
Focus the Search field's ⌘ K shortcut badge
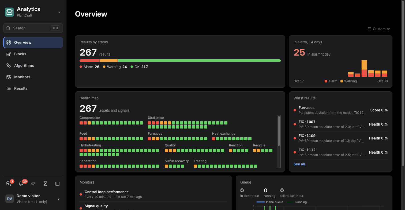(x=55, y=28)
